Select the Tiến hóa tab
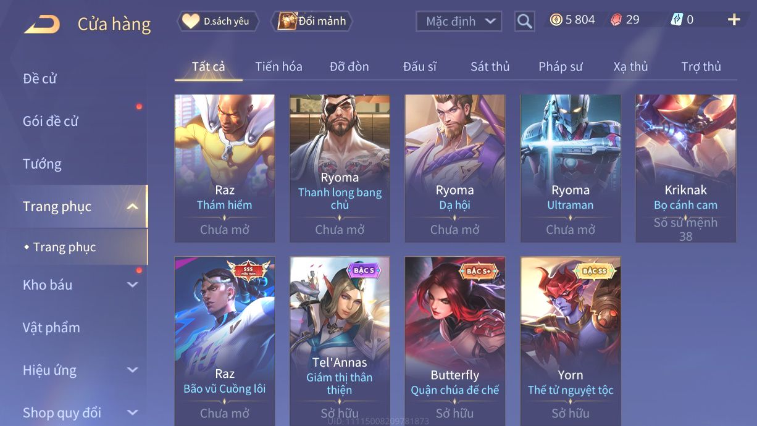Viewport: 757px width, 426px height. click(278, 67)
